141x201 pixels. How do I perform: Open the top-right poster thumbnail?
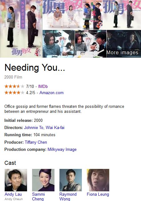click(122, 15)
